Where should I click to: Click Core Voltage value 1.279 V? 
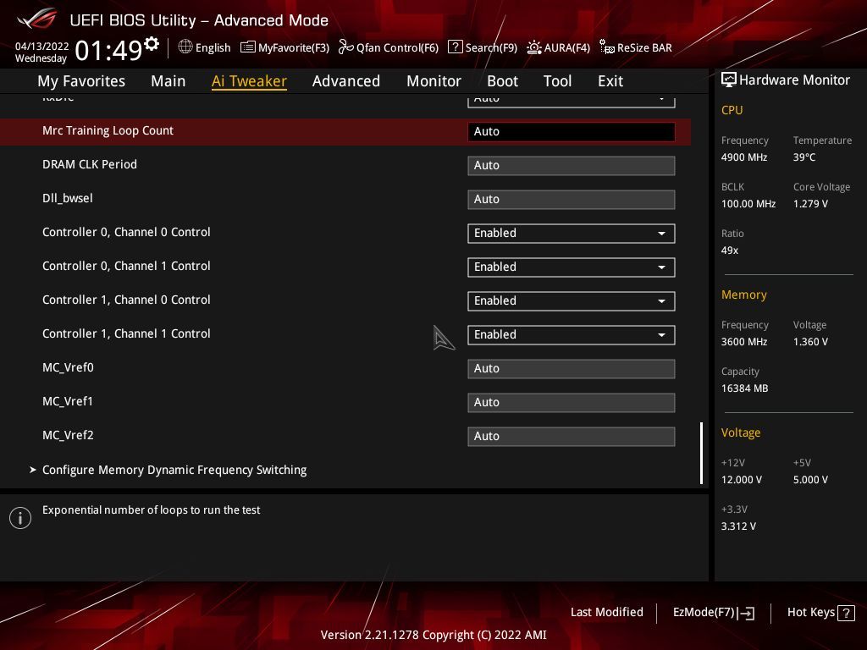click(x=810, y=203)
